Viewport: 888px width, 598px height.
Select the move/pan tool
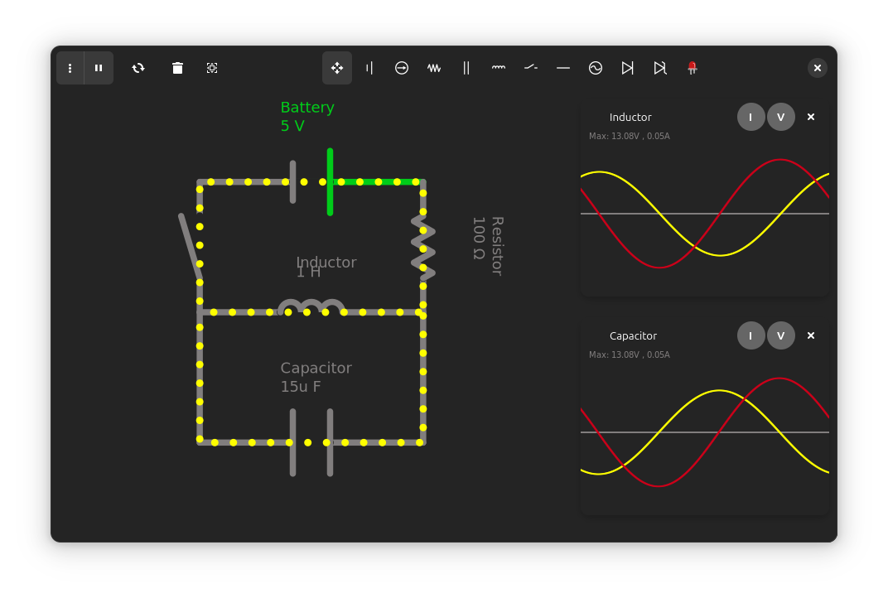click(x=337, y=68)
